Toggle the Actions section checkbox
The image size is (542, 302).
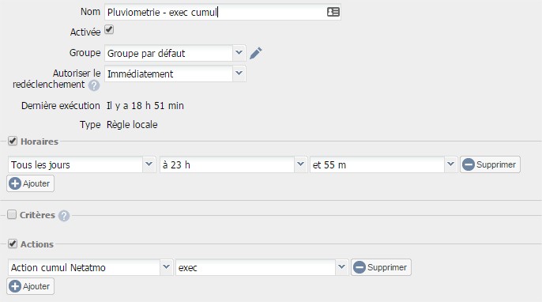(x=13, y=243)
